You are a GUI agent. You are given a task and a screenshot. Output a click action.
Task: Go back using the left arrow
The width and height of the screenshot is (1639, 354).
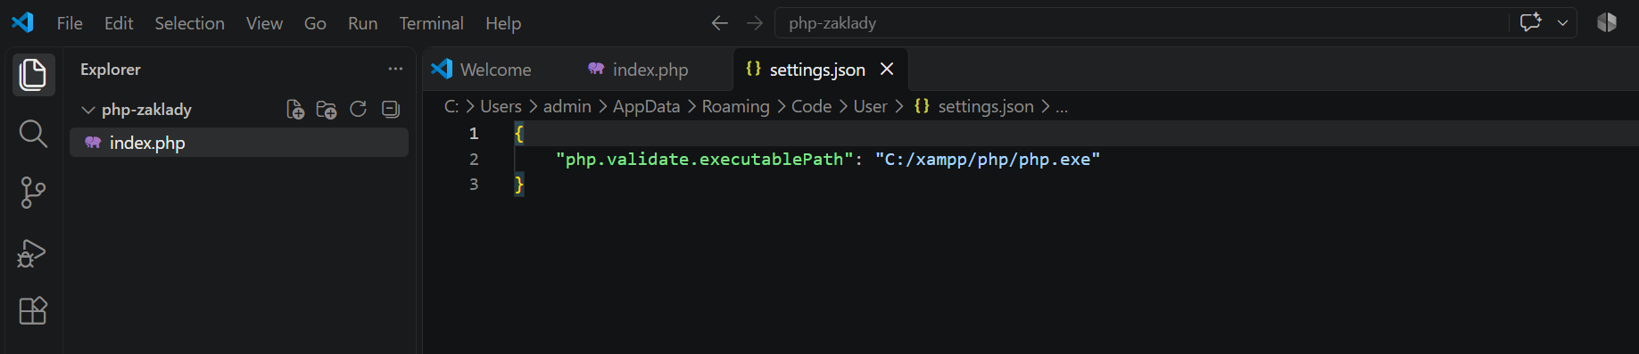720,23
